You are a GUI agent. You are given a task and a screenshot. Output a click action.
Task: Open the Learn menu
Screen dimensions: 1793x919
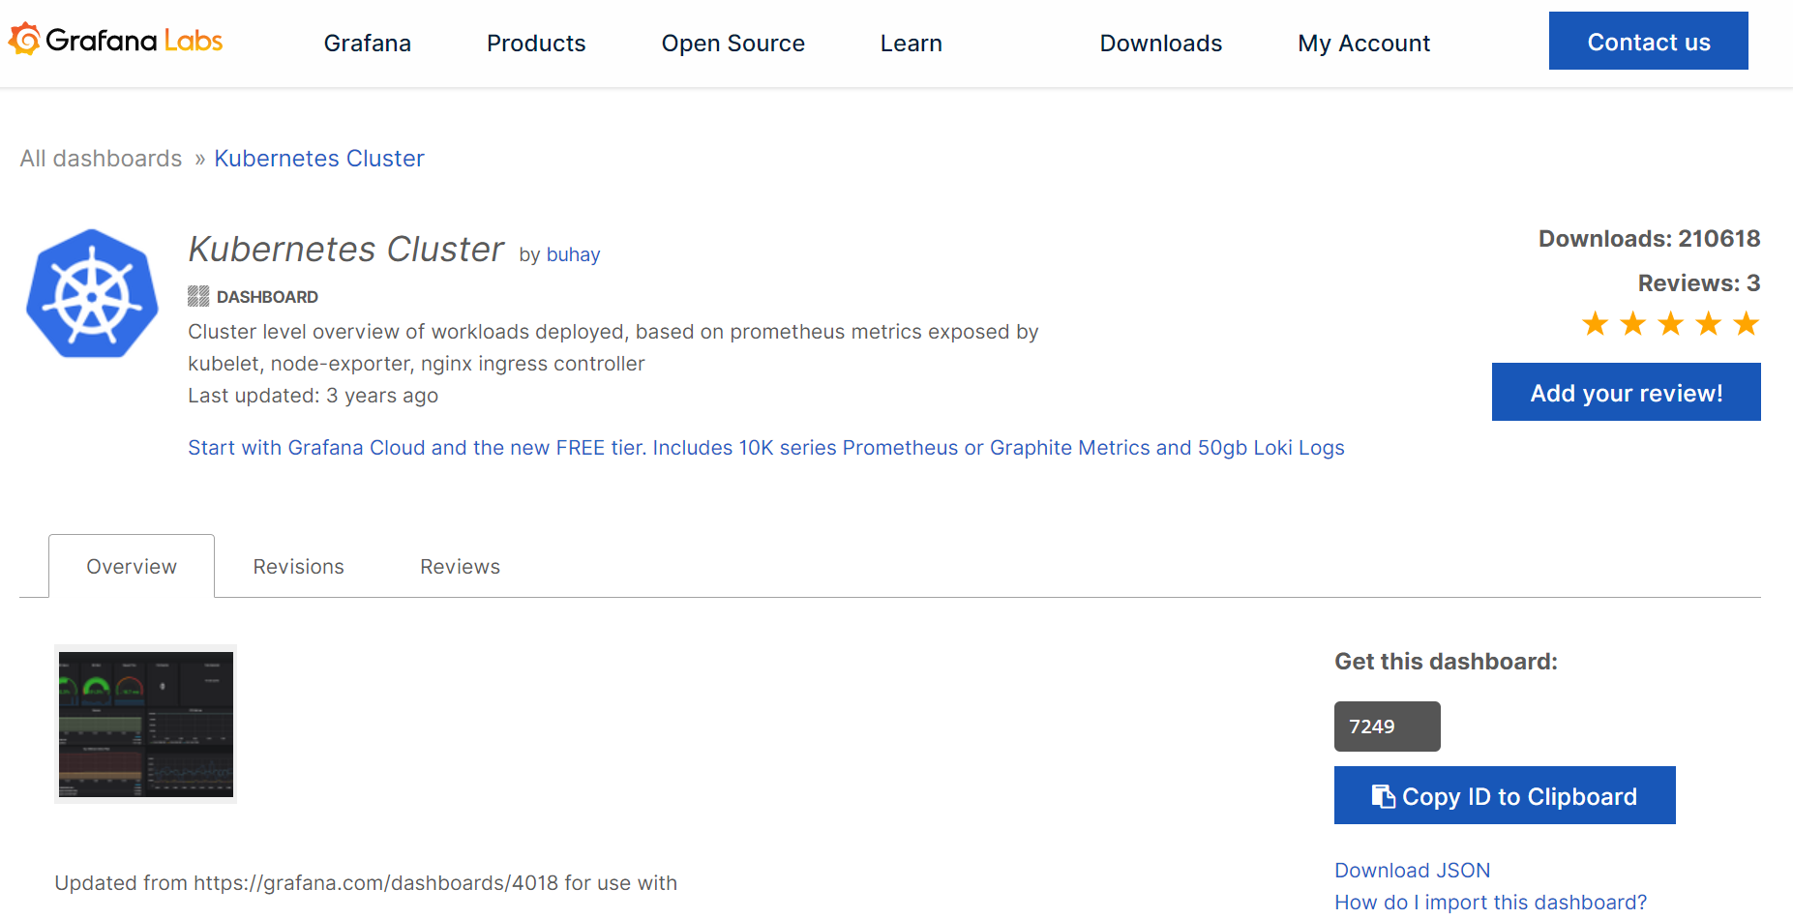(911, 44)
